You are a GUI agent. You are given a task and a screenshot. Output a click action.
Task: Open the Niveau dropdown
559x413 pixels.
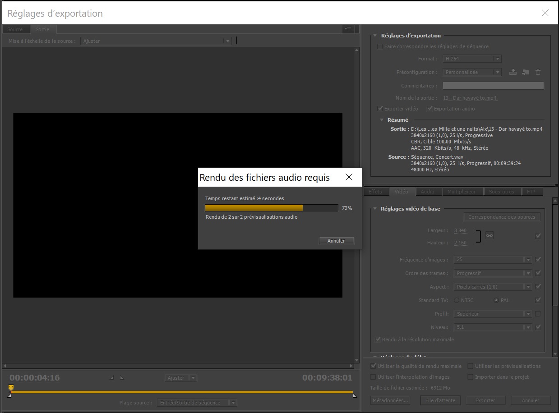493,327
